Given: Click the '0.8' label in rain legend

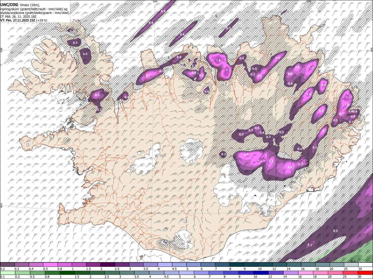Looking at the screenshot, I should pyautogui.click(x=47, y=277).
